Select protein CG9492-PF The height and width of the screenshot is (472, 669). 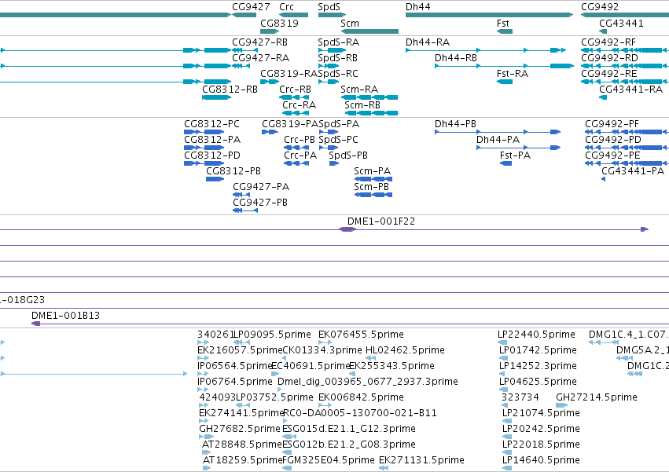[627, 132]
